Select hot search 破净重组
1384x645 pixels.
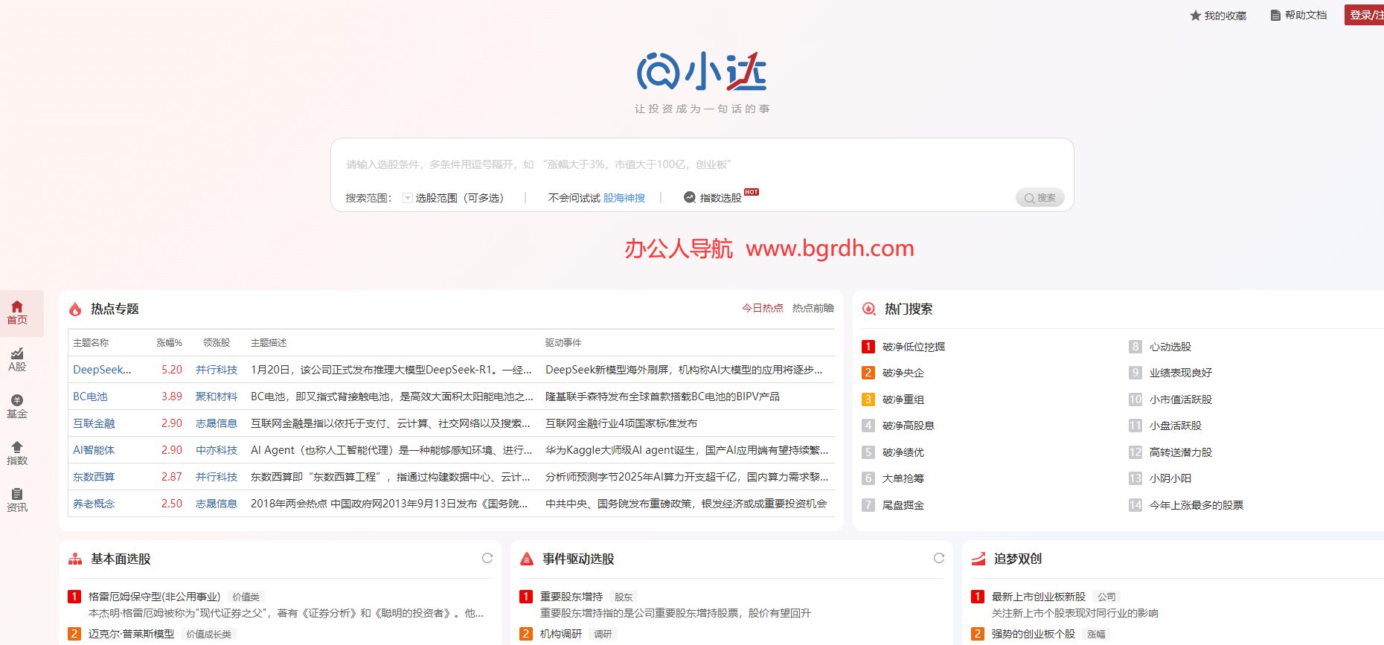click(903, 399)
